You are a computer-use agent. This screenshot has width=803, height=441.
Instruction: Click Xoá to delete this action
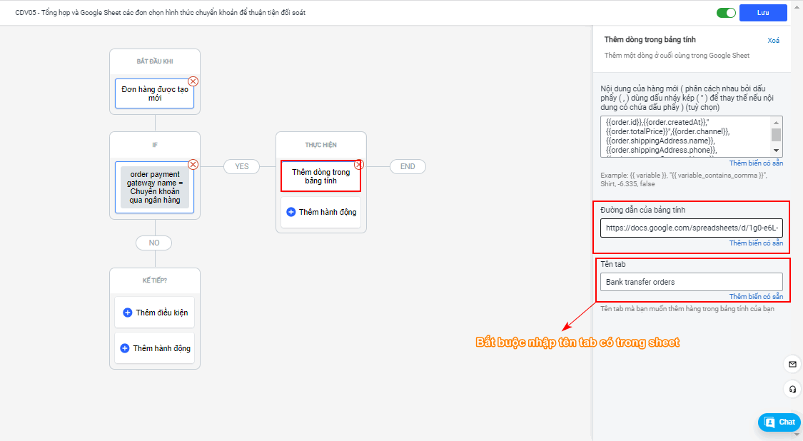point(774,41)
